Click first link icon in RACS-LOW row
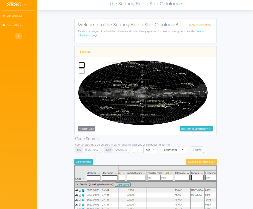253x209 pixels. tap(77, 190)
